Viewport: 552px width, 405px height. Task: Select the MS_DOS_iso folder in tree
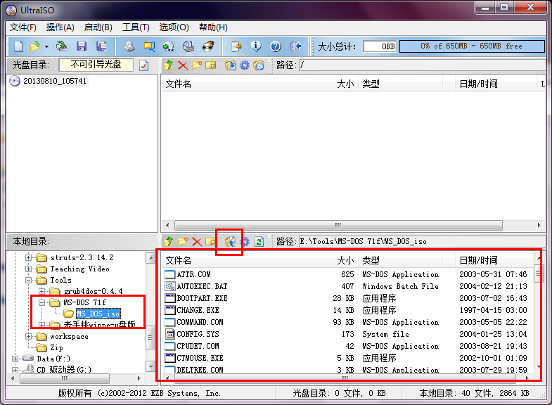[98, 314]
